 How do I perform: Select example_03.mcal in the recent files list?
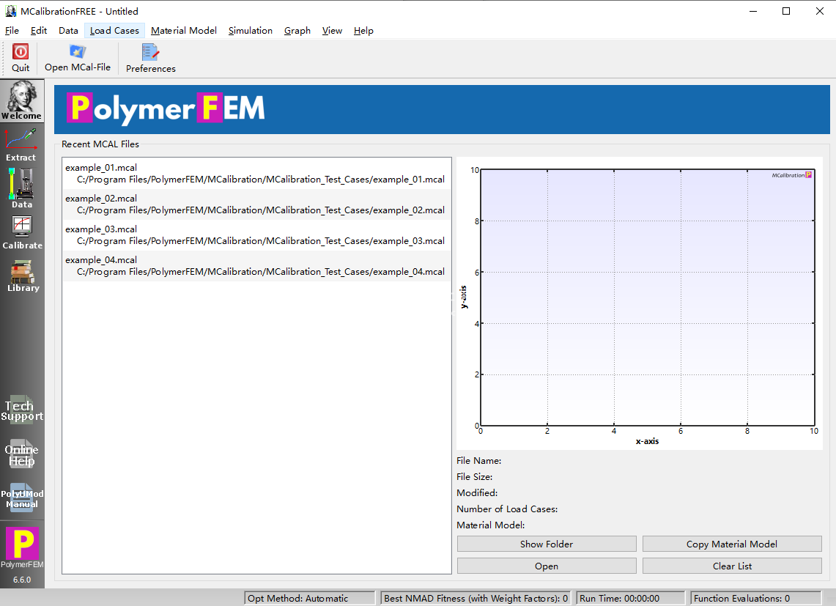256,235
